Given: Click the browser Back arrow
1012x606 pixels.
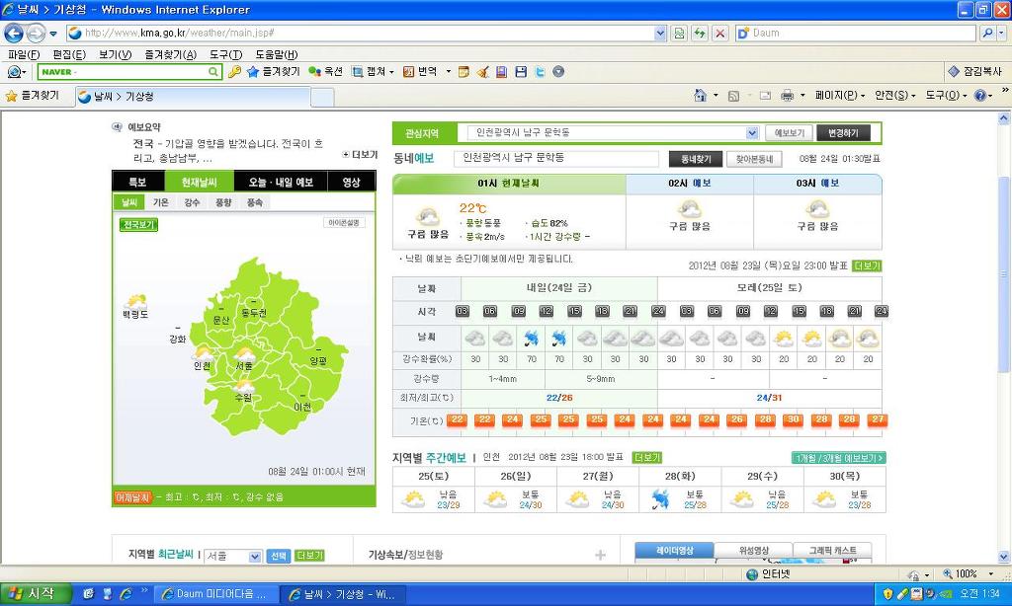Looking at the screenshot, I should [14, 33].
